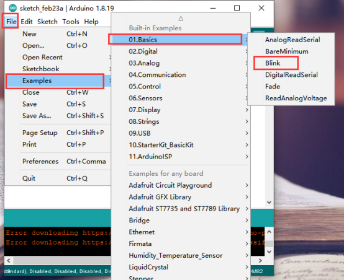Minimize the Arduino window
Image resolution: width=344 pixels, height=280 pixels.
coord(213,8)
